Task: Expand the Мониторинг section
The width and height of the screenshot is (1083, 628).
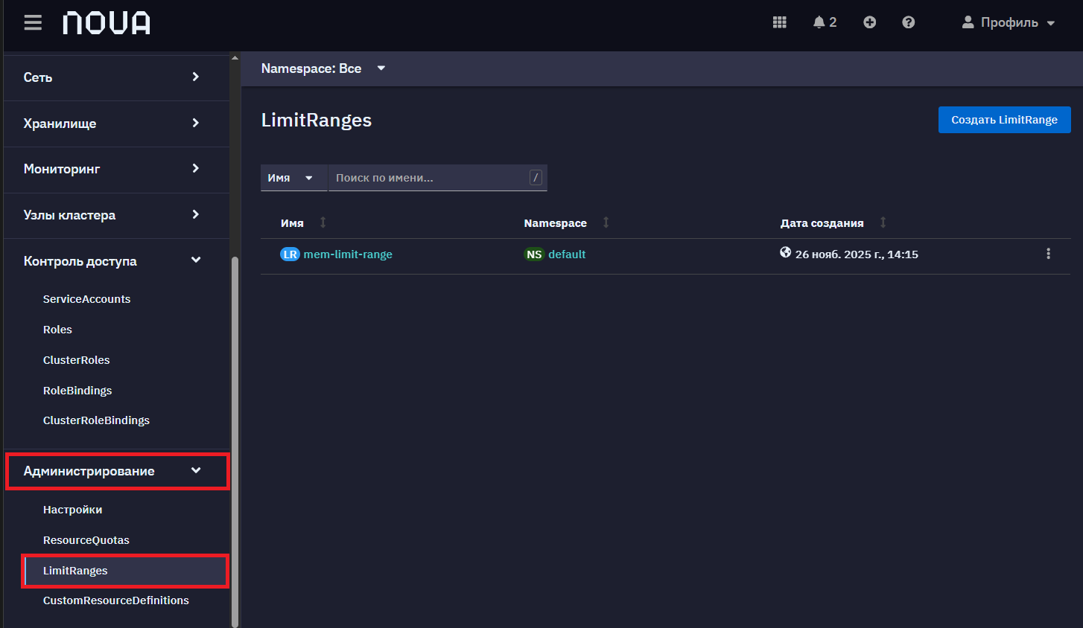Action: pos(116,169)
